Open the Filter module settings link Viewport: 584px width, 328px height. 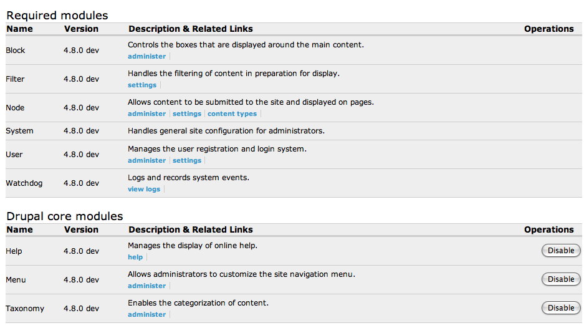click(x=142, y=85)
